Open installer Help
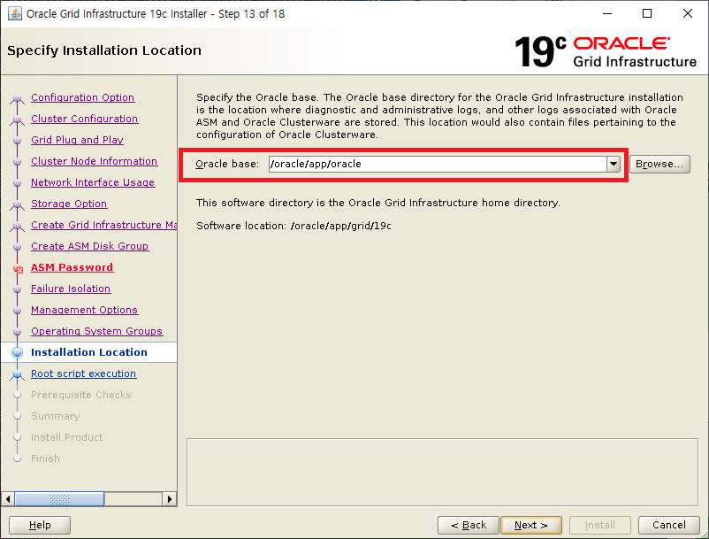Screen dimensions: 709x539 (40, 525)
